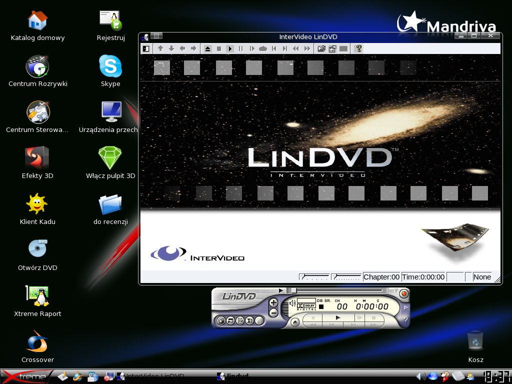Click the Włącz pulpit 3D desktop icon

[x=110, y=163]
